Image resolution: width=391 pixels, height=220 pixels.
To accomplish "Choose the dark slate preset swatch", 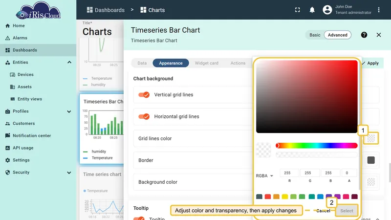I will 260,197.
